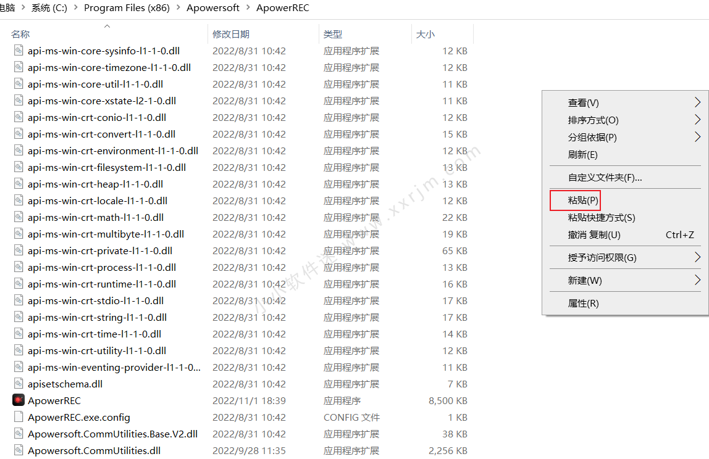Click the 22 KB size cell
The width and height of the screenshot is (709, 459).
(x=455, y=217)
